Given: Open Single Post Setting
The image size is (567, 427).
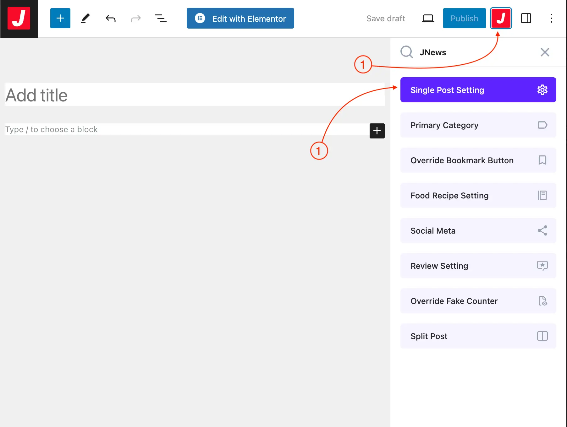Looking at the screenshot, I should point(478,90).
